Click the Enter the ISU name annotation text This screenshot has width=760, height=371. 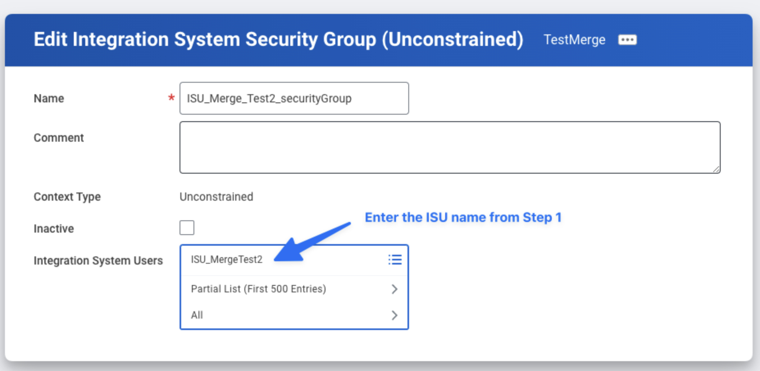click(x=463, y=217)
